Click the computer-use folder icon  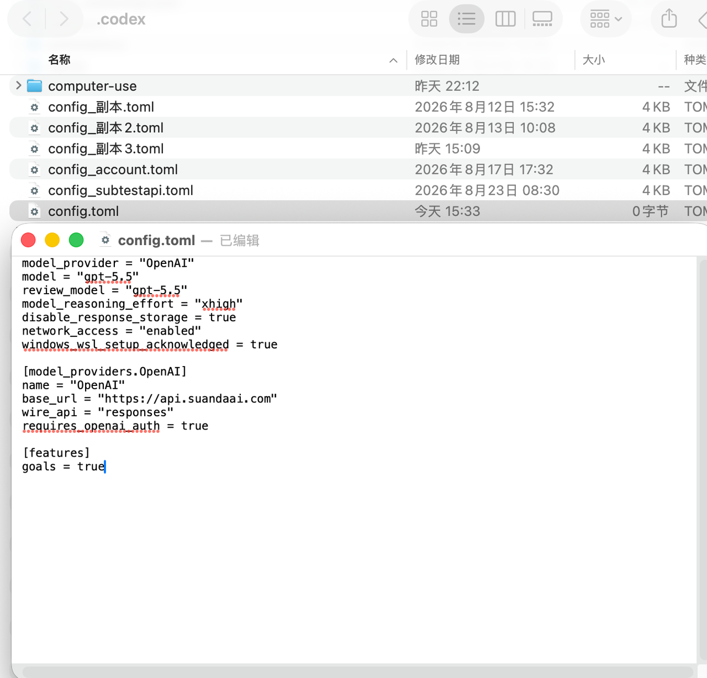pos(35,86)
